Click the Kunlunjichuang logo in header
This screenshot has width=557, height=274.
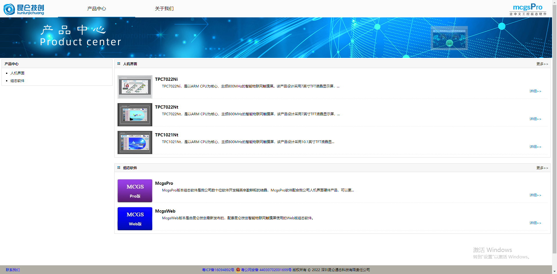[x=24, y=9]
